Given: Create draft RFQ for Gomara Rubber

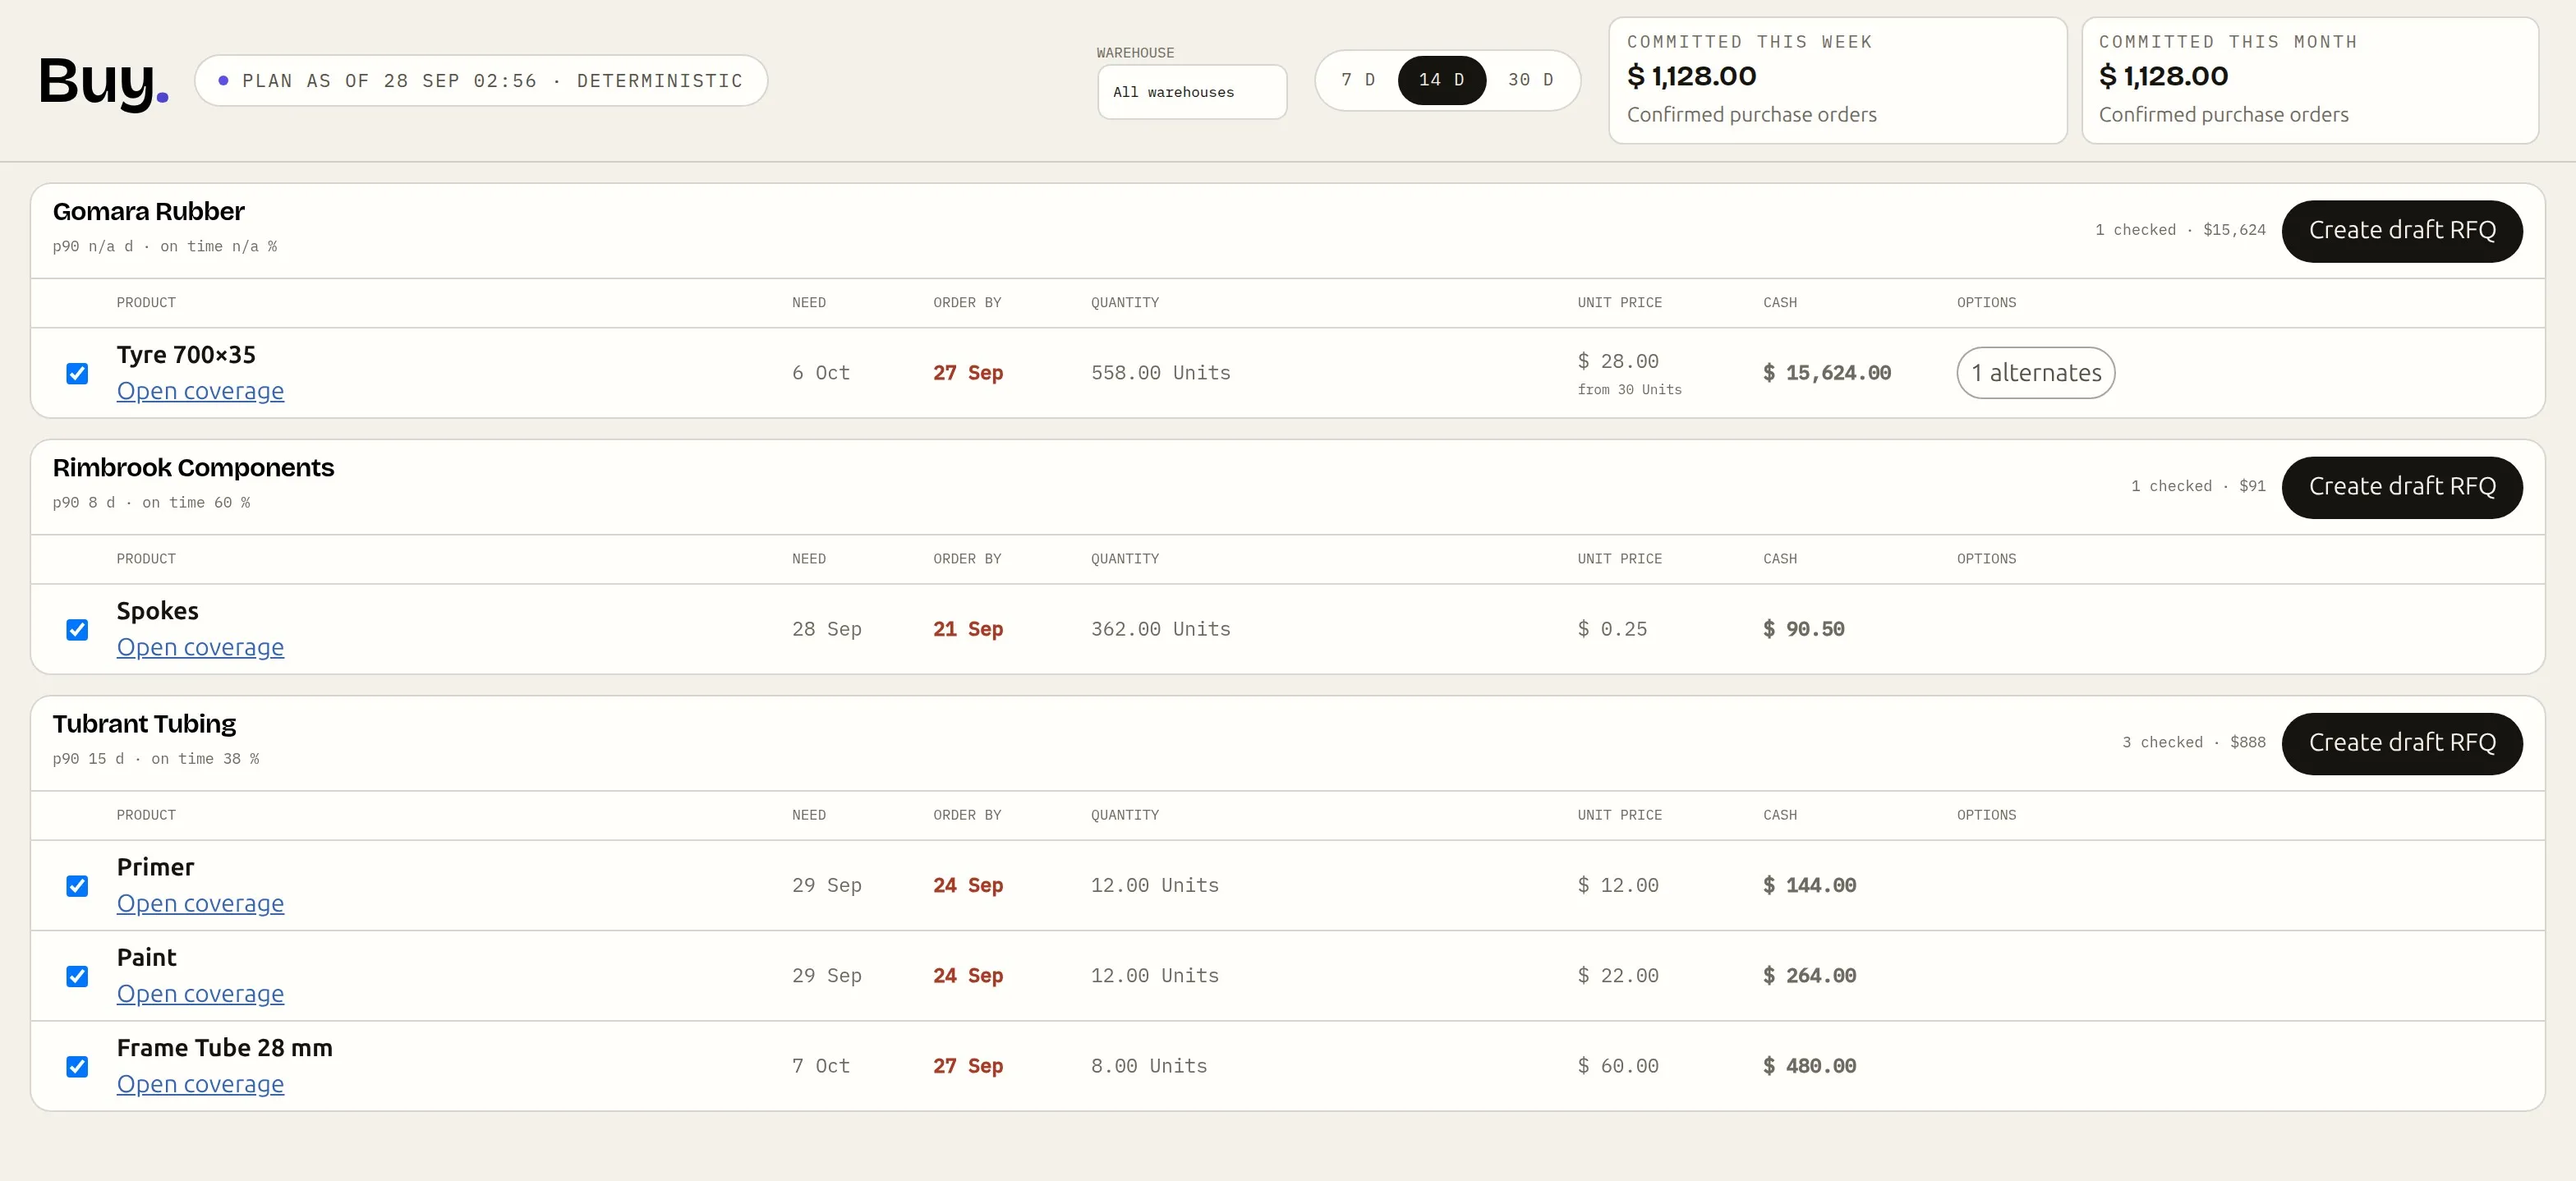Looking at the screenshot, I should (x=2402, y=231).
